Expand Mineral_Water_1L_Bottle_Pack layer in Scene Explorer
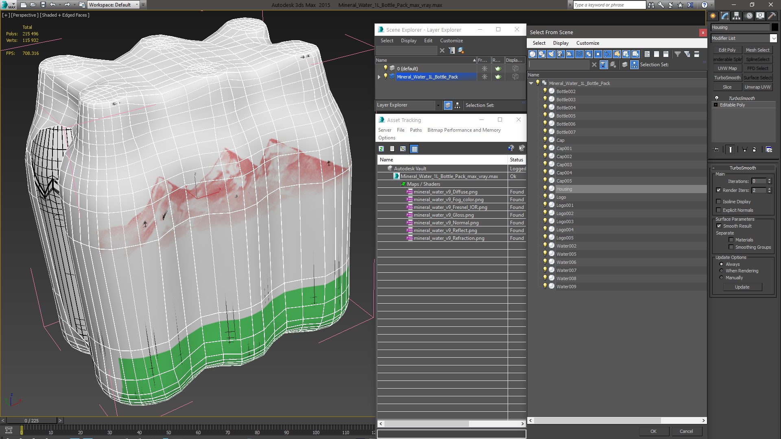The height and width of the screenshot is (439, 781). click(379, 77)
